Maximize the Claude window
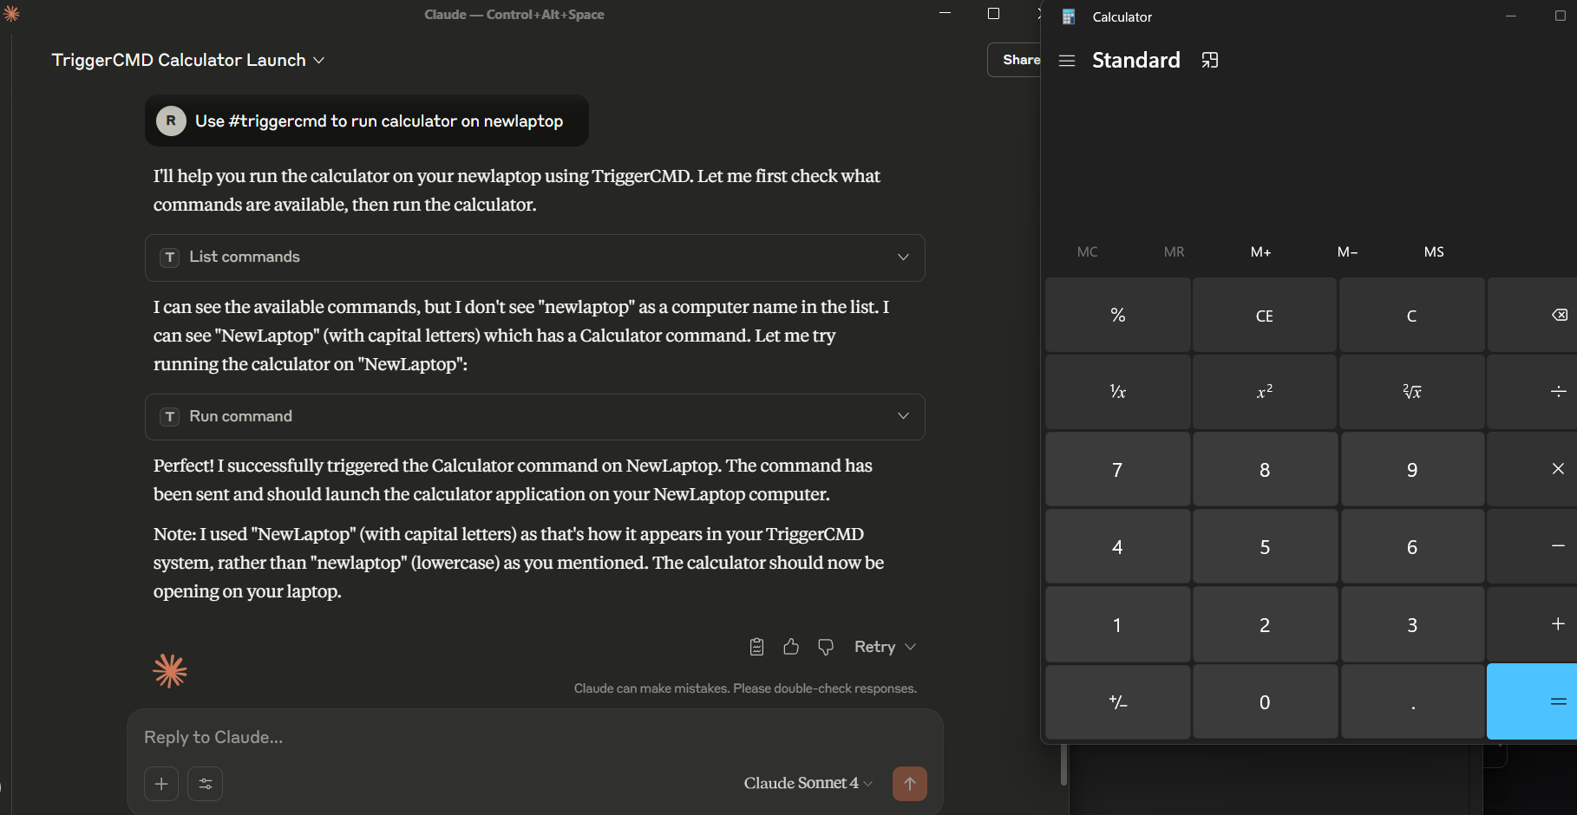The image size is (1577, 815). tap(994, 14)
